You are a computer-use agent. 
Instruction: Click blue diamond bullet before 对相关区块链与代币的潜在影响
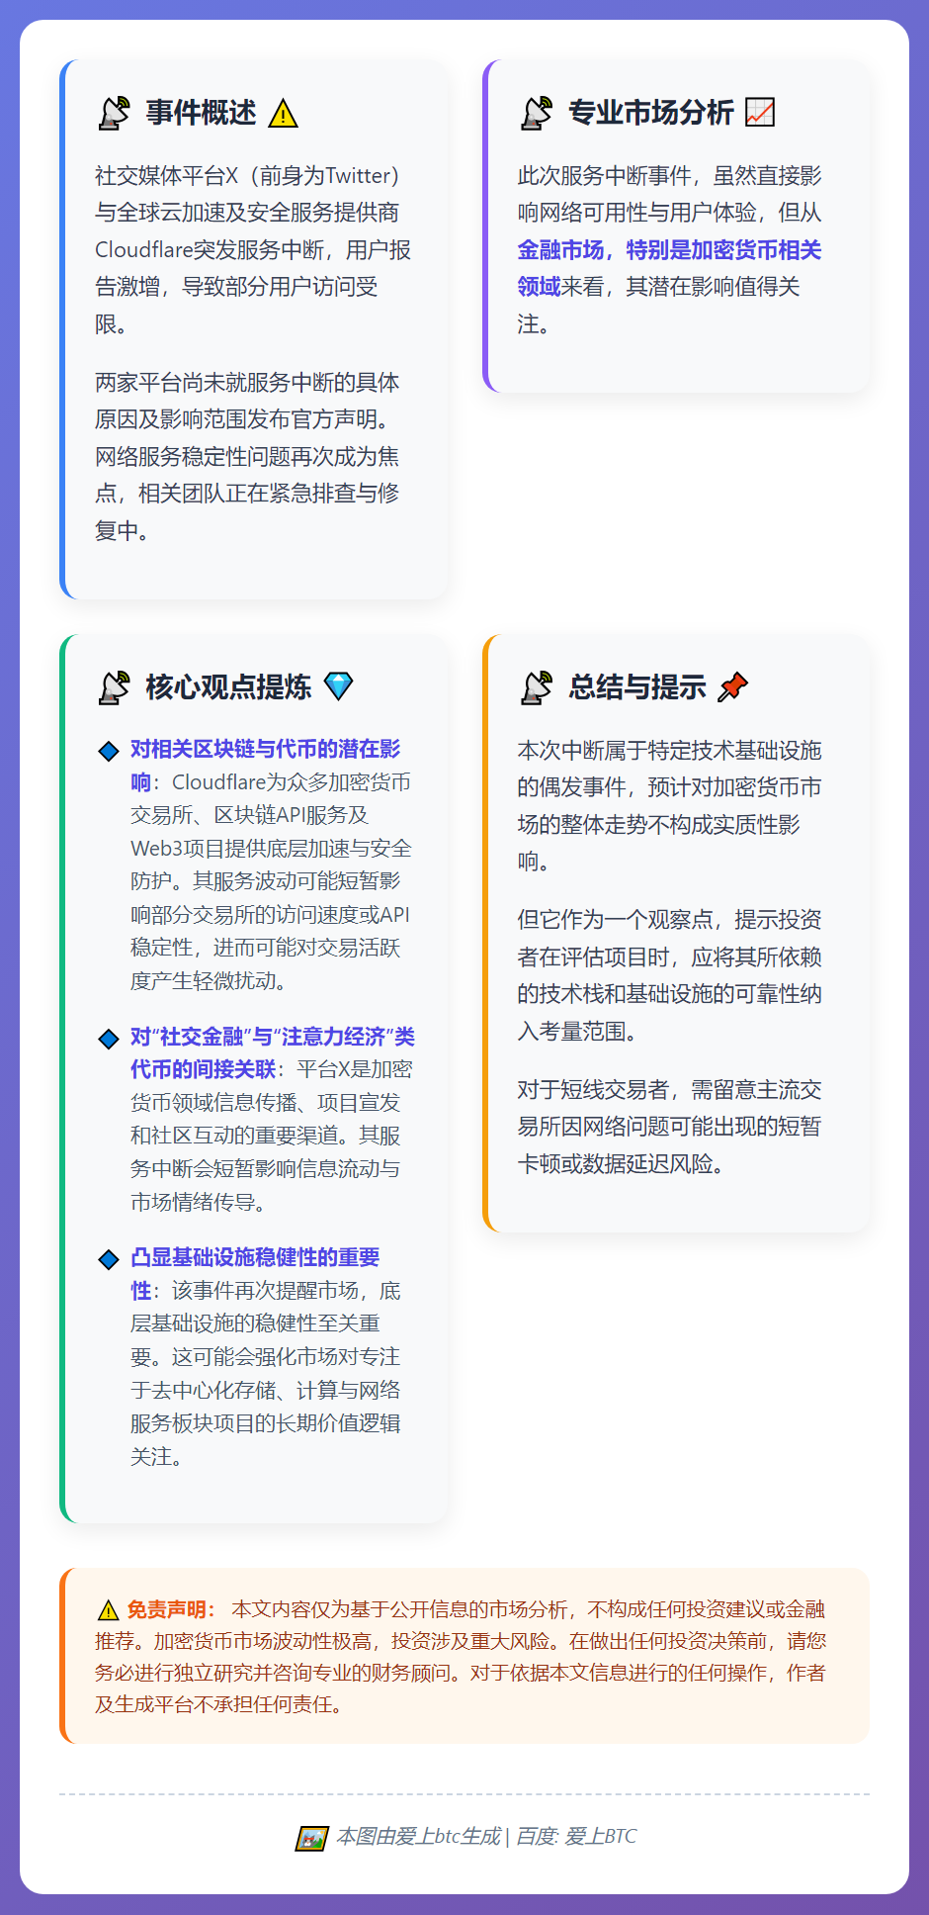(109, 751)
